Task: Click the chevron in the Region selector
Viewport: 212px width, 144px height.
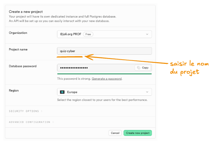Action: [147, 92]
